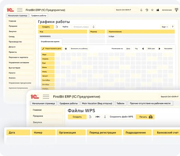Click the favorites star icon
180x156 pixels.
(x=152, y=10)
